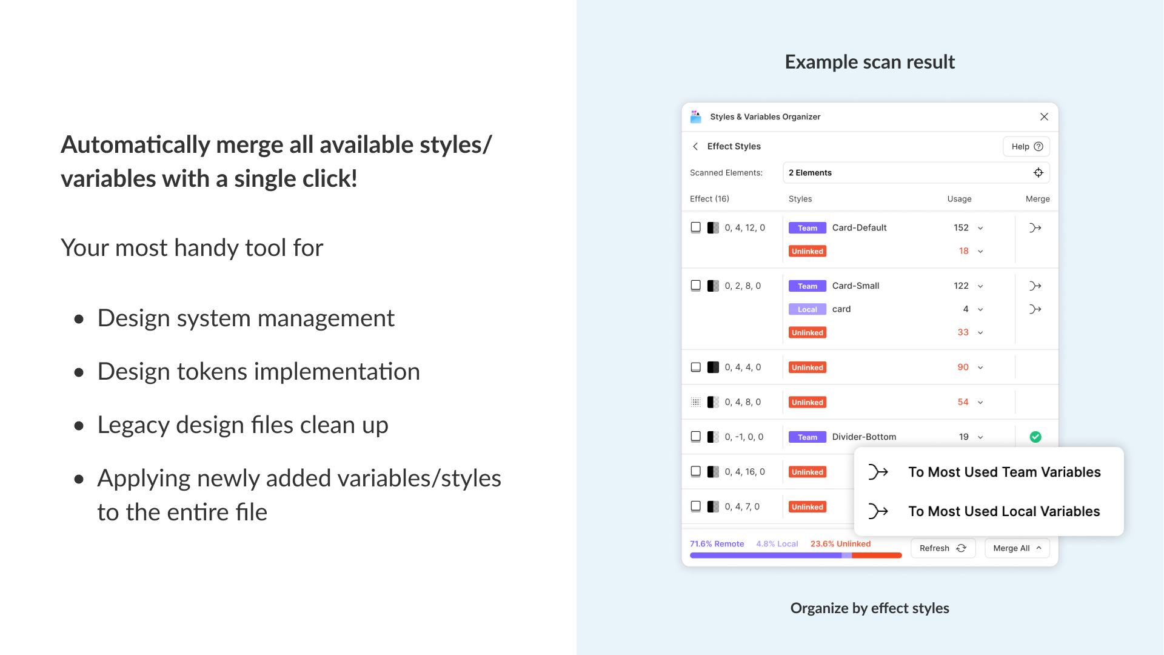Expand usage 152 for Card-Default
This screenshot has height=655, width=1164.
coord(980,228)
